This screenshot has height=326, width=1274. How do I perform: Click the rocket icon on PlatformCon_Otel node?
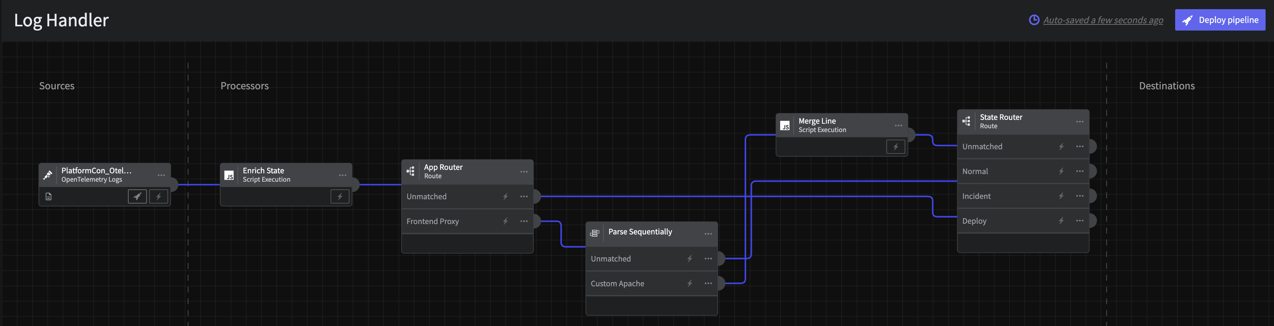[x=137, y=196]
